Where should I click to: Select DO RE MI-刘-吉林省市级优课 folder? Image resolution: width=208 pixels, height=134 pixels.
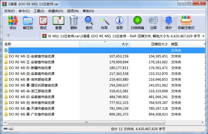(x=32, y=103)
